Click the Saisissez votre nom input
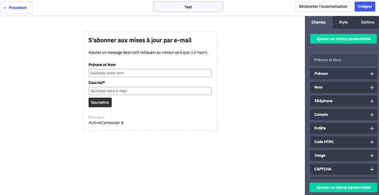The height and width of the screenshot is (195, 379). [150, 73]
